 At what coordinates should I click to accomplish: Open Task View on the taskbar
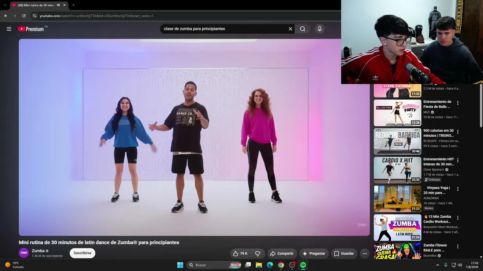click(x=248, y=265)
